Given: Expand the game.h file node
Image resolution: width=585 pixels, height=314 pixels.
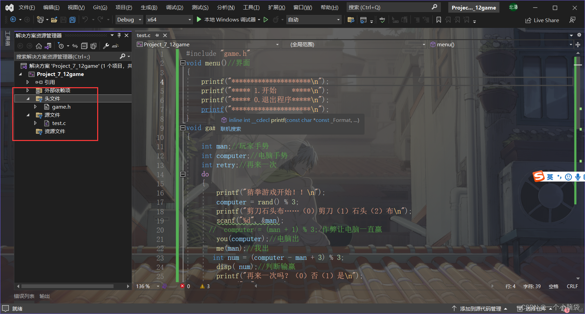Looking at the screenshot, I should coord(35,107).
